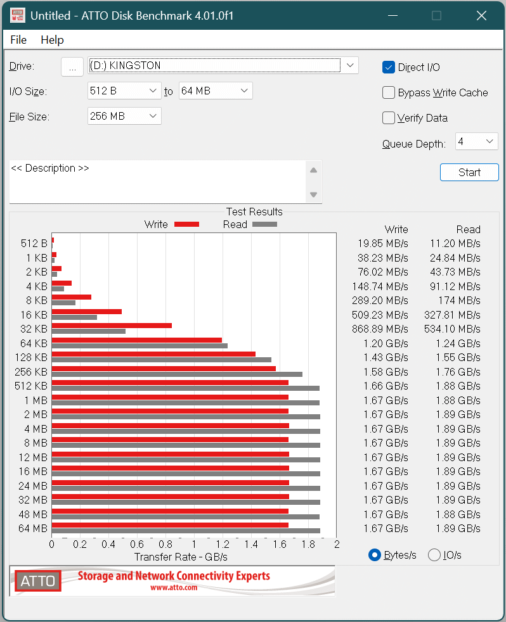Click the gray Read legend swatch
Image resolution: width=506 pixels, height=622 pixels.
coord(264,224)
